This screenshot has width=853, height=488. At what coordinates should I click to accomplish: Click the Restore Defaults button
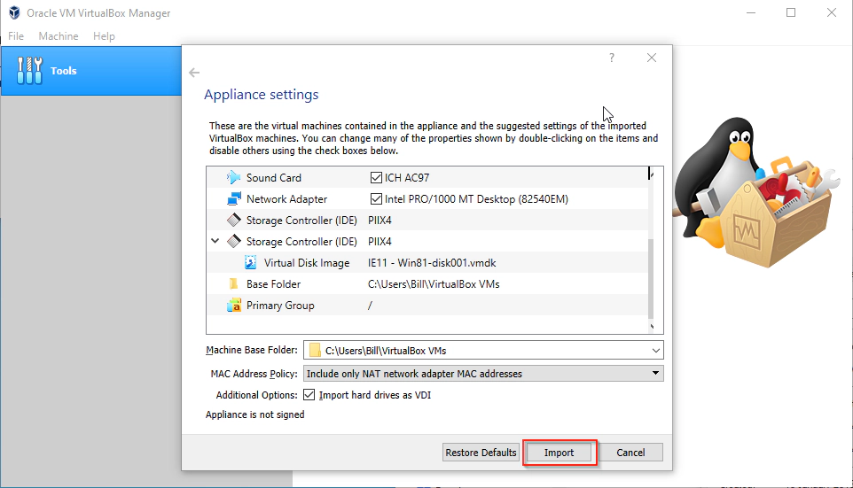[481, 453]
